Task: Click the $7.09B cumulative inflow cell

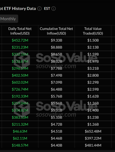Action: [x=56, y=82]
